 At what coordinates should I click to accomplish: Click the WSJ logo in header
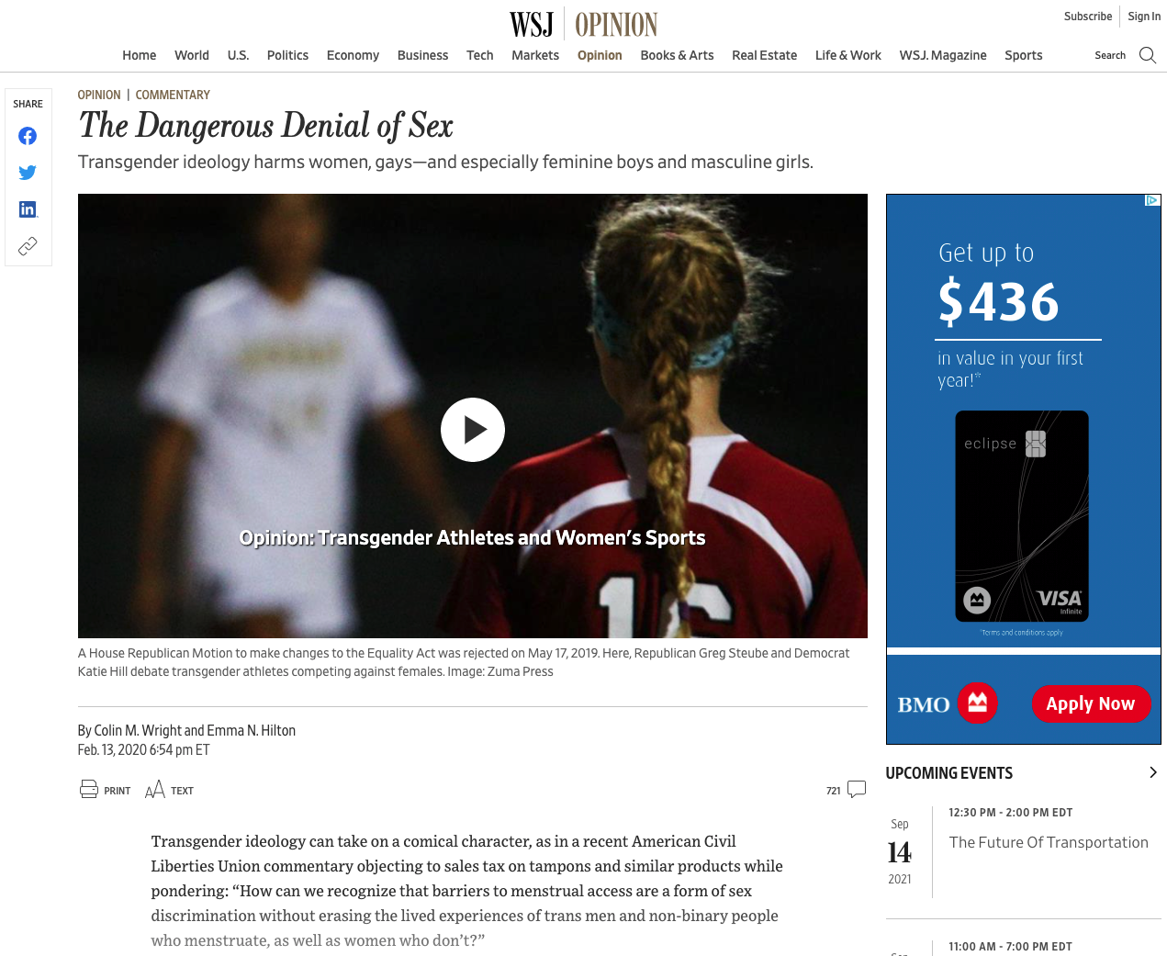pyautogui.click(x=532, y=24)
